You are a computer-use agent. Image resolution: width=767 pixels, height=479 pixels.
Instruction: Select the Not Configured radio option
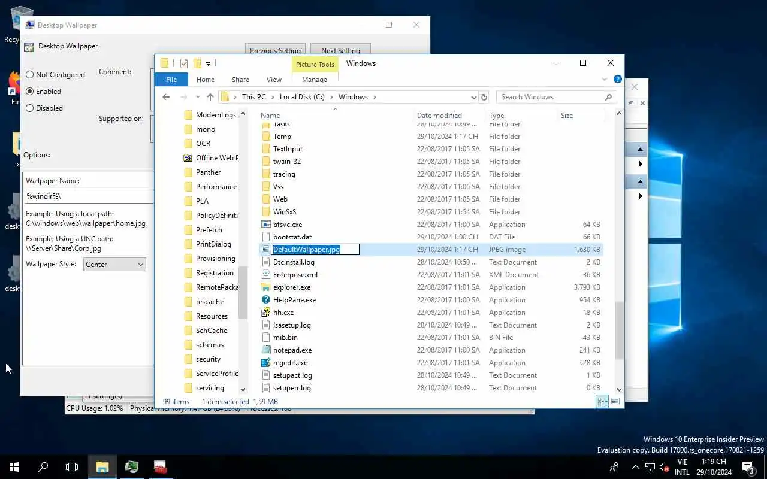click(30, 75)
